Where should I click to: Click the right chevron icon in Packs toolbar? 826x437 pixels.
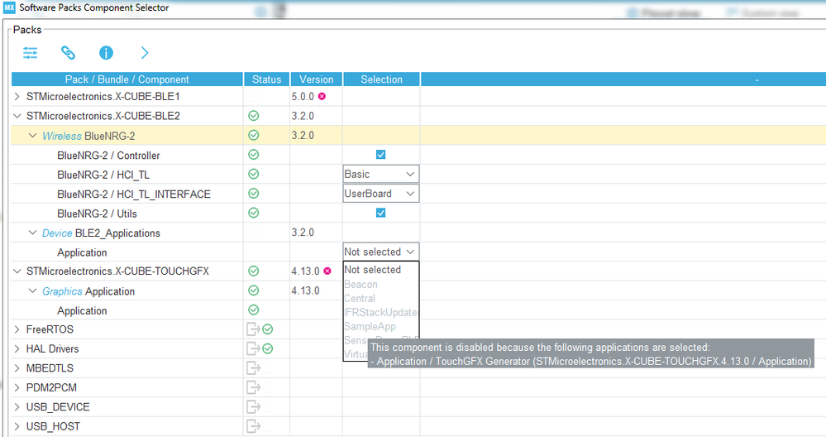(145, 53)
